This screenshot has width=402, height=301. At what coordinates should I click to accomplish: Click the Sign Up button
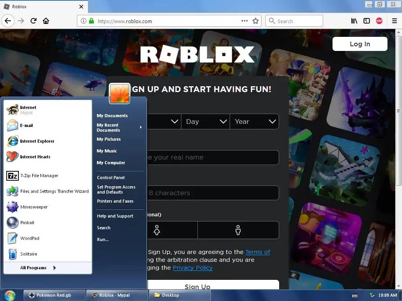coord(213,285)
